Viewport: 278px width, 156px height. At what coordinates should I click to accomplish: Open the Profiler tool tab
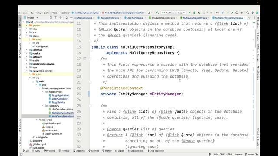[x=107, y=151]
